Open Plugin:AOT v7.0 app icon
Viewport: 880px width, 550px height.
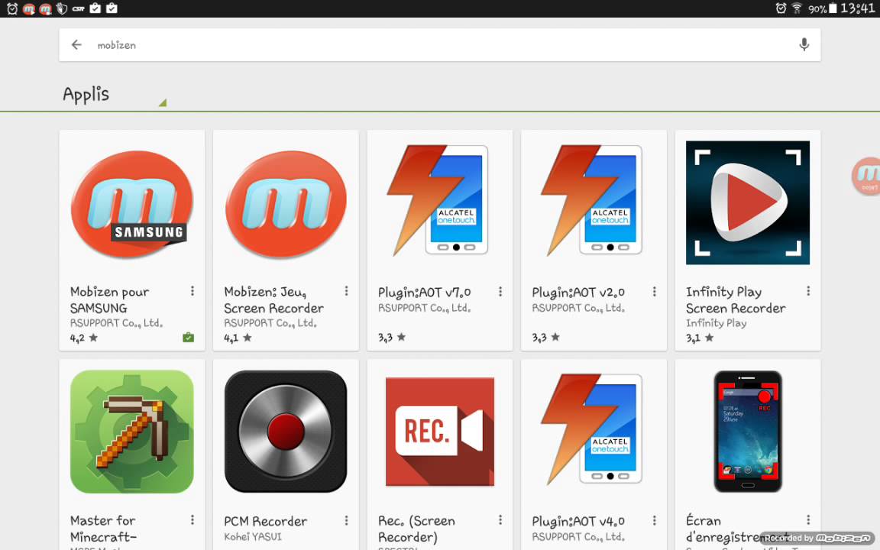439,200
